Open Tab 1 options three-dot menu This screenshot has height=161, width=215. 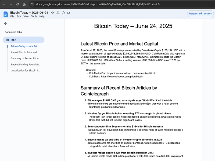40,40
